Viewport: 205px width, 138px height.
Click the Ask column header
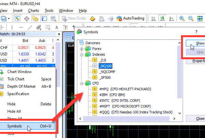(x=42, y=41)
